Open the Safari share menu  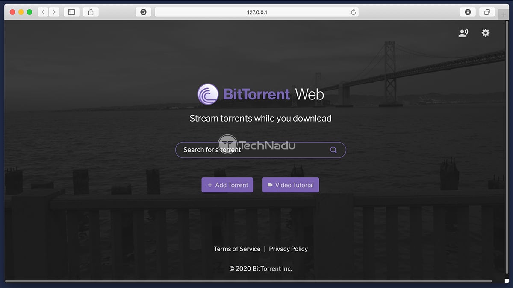click(91, 12)
